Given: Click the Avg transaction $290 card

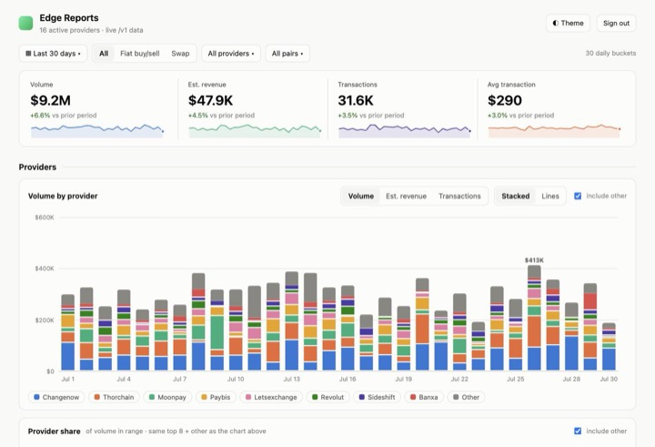Looking at the screenshot, I should [x=556, y=108].
